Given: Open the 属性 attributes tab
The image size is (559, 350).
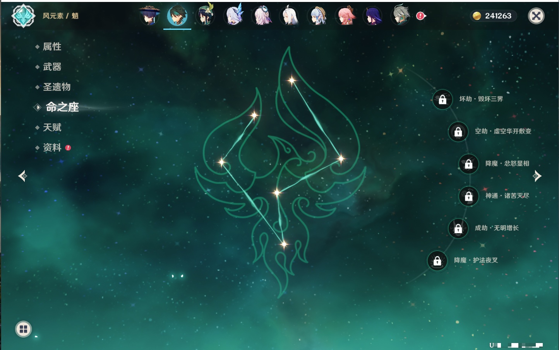Looking at the screenshot, I should click(52, 46).
